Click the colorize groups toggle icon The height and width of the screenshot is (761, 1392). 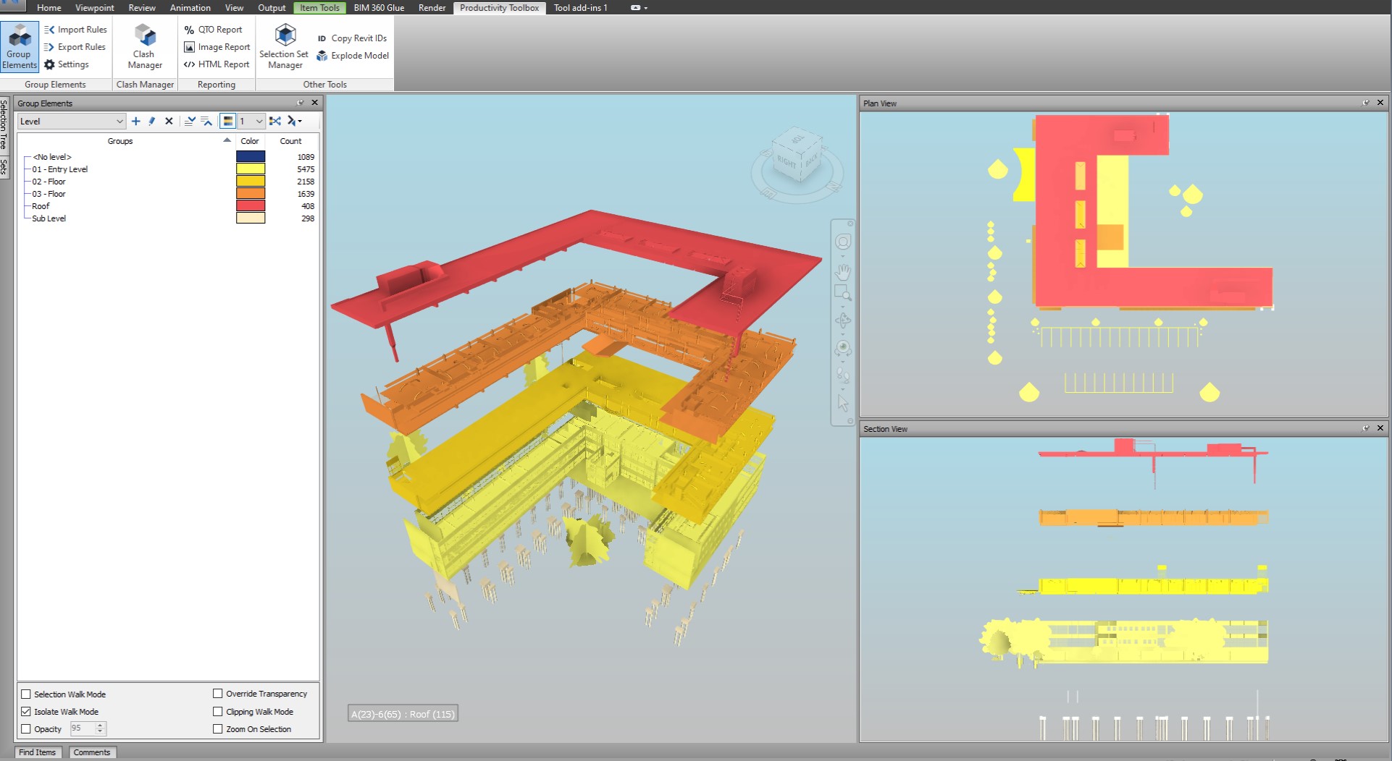[x=227, y=122]
